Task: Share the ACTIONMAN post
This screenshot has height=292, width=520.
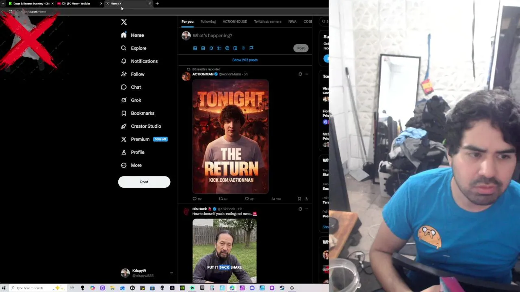Action: point(306,199)
